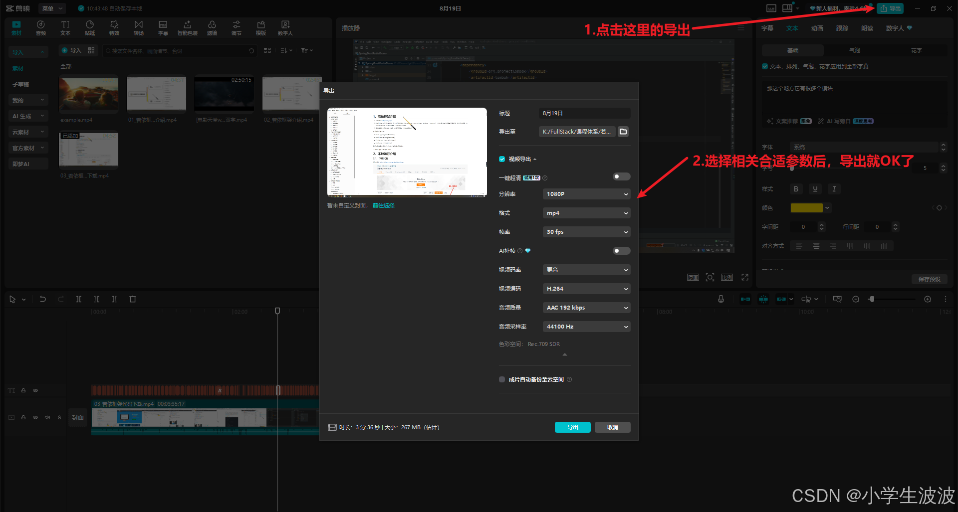The width and height of the screenshot is (958, 512).
Task: Click the QR code icon next to 导入
Action: (91, 50)
